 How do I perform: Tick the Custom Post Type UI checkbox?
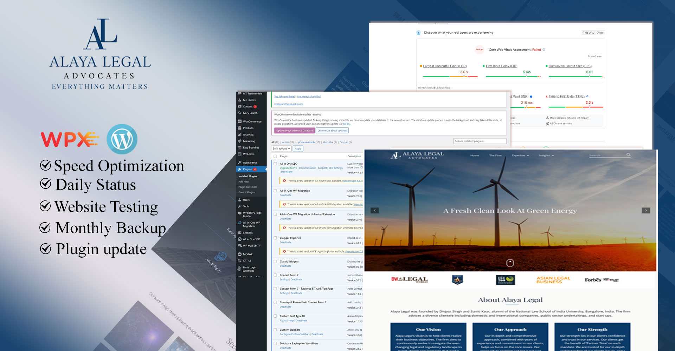[275, 316]
